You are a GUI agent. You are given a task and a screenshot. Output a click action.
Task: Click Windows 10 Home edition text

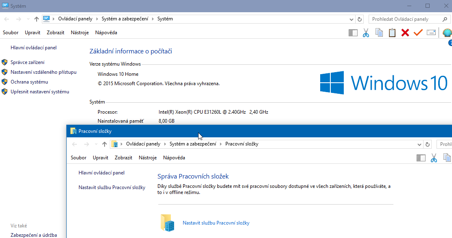pyautogui.click(x=118, y=74)
